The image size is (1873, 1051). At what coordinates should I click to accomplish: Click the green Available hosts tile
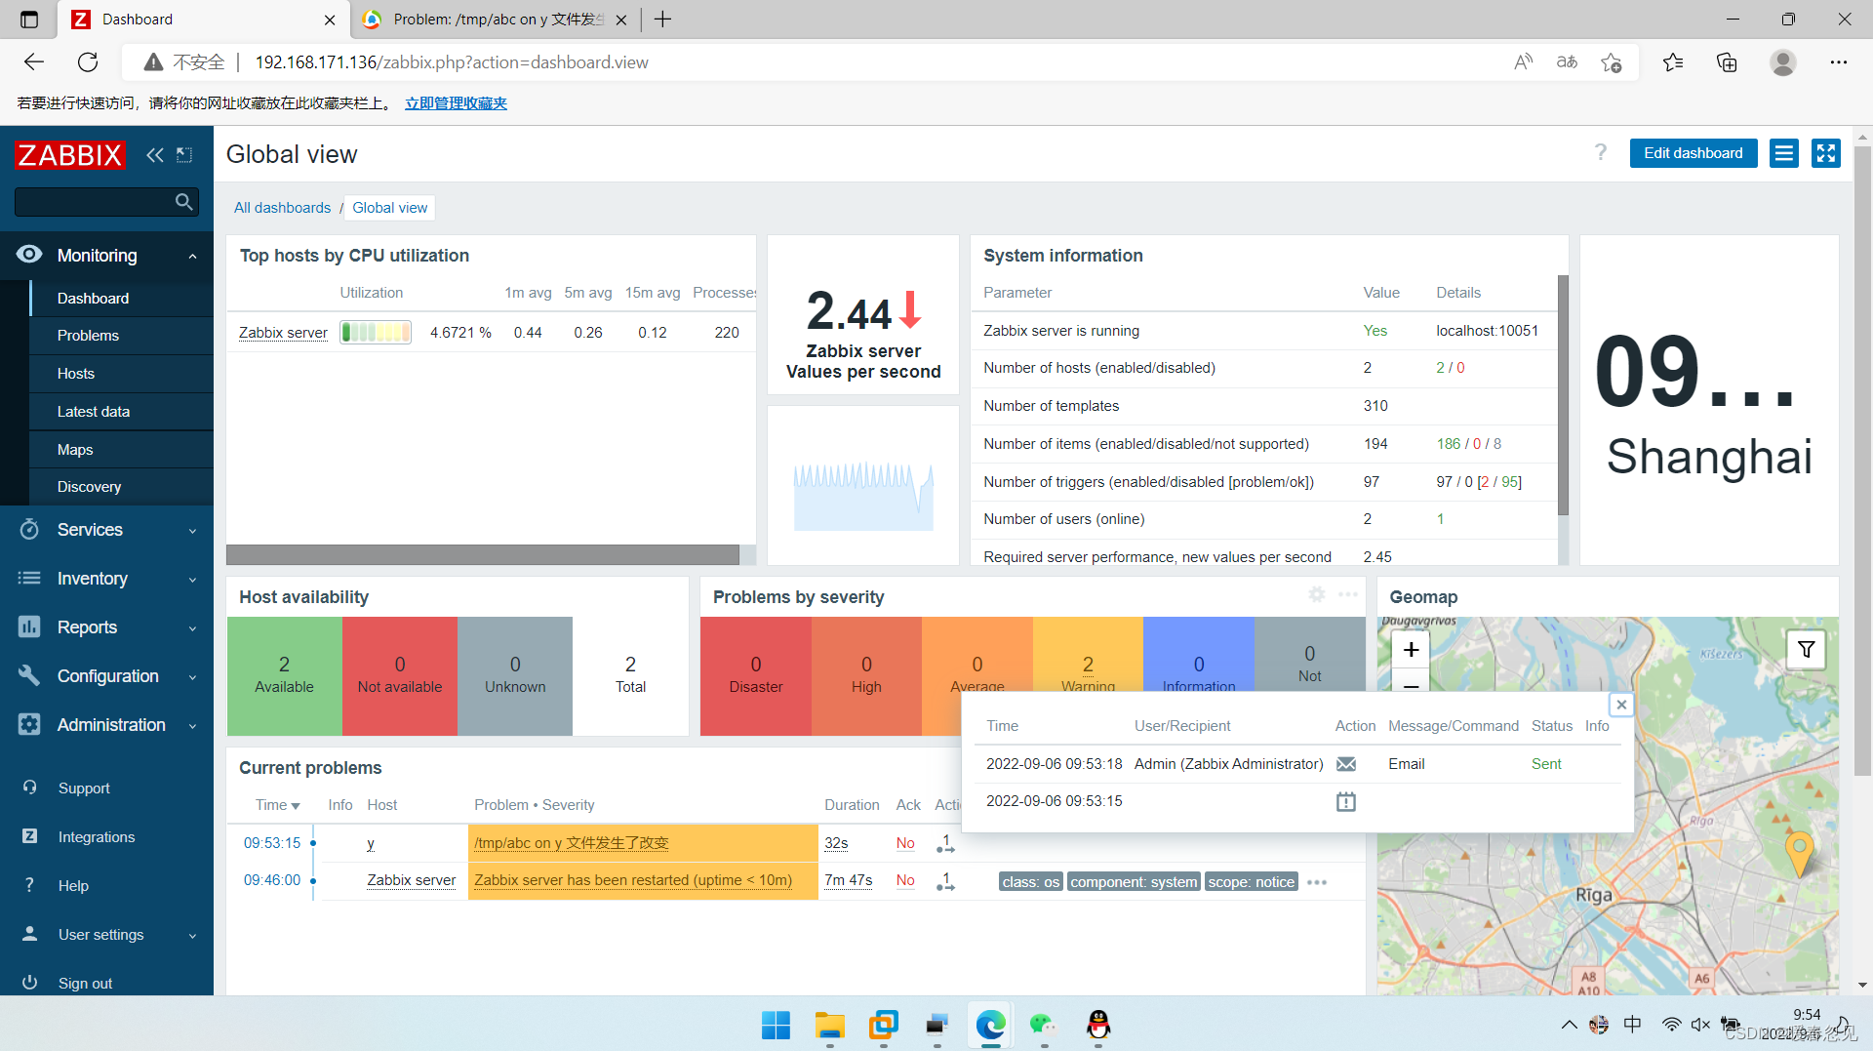click(x=284, y=675)
